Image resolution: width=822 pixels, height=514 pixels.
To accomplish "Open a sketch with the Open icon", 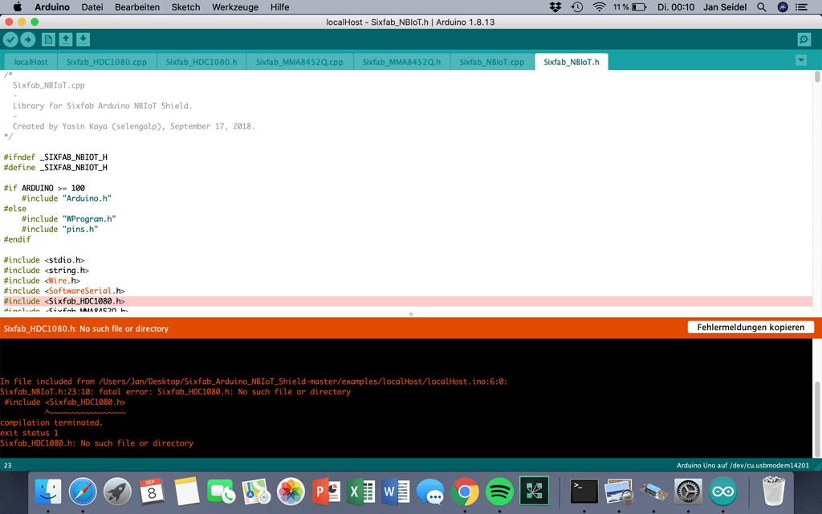I will click(x=66, y=39).
